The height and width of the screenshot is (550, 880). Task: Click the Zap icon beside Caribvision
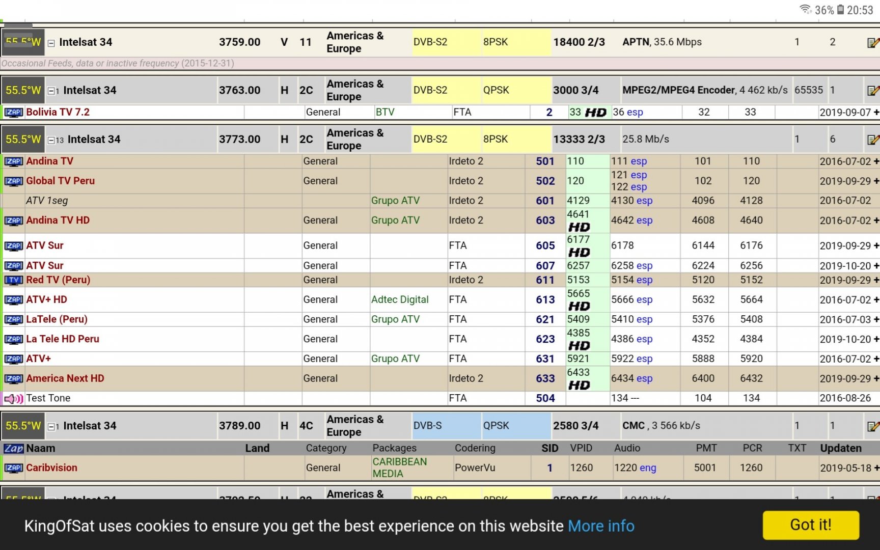[13, 468]
